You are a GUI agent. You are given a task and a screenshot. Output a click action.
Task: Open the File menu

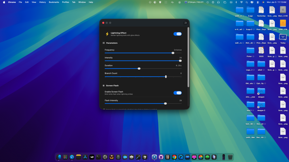pos(20,2)
